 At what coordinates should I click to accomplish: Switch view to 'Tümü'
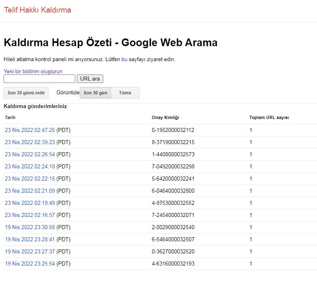(x=125, y=93)
